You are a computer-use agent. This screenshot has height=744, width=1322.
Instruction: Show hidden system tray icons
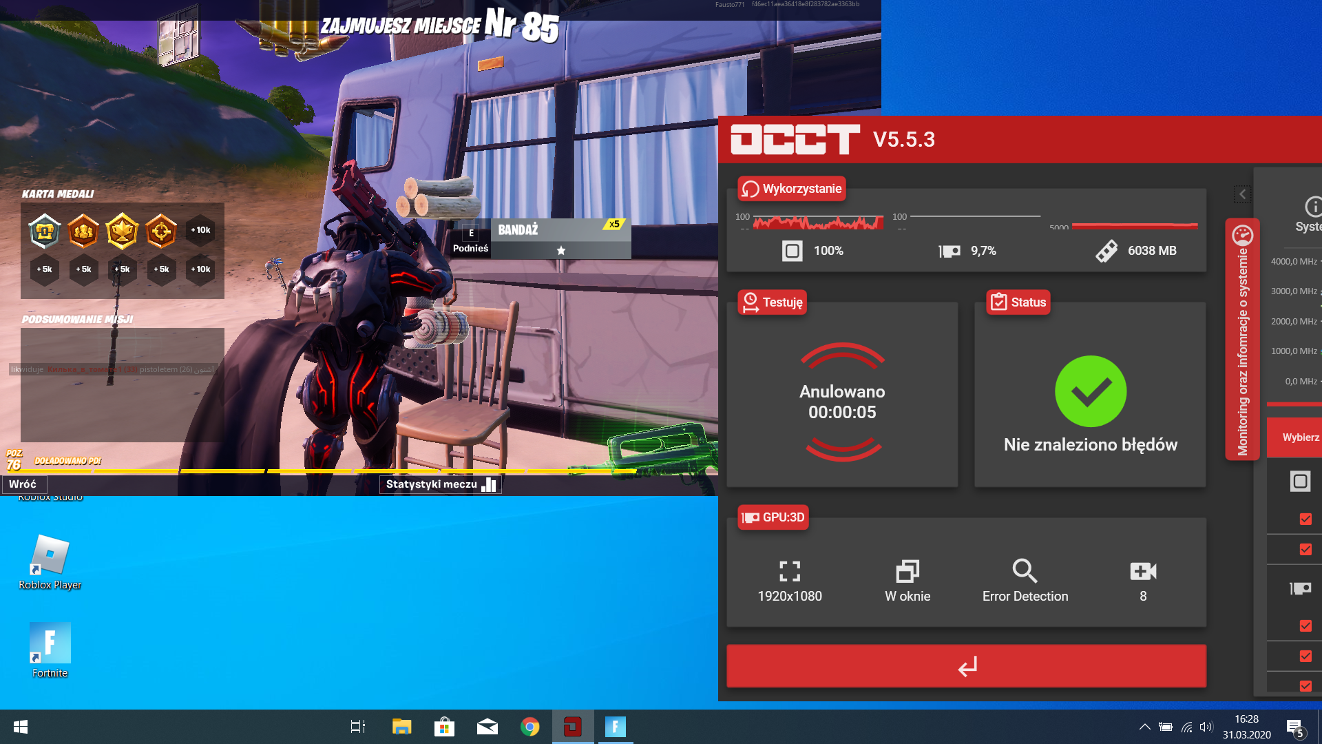pyautogui.click(x=1144, y=727)
